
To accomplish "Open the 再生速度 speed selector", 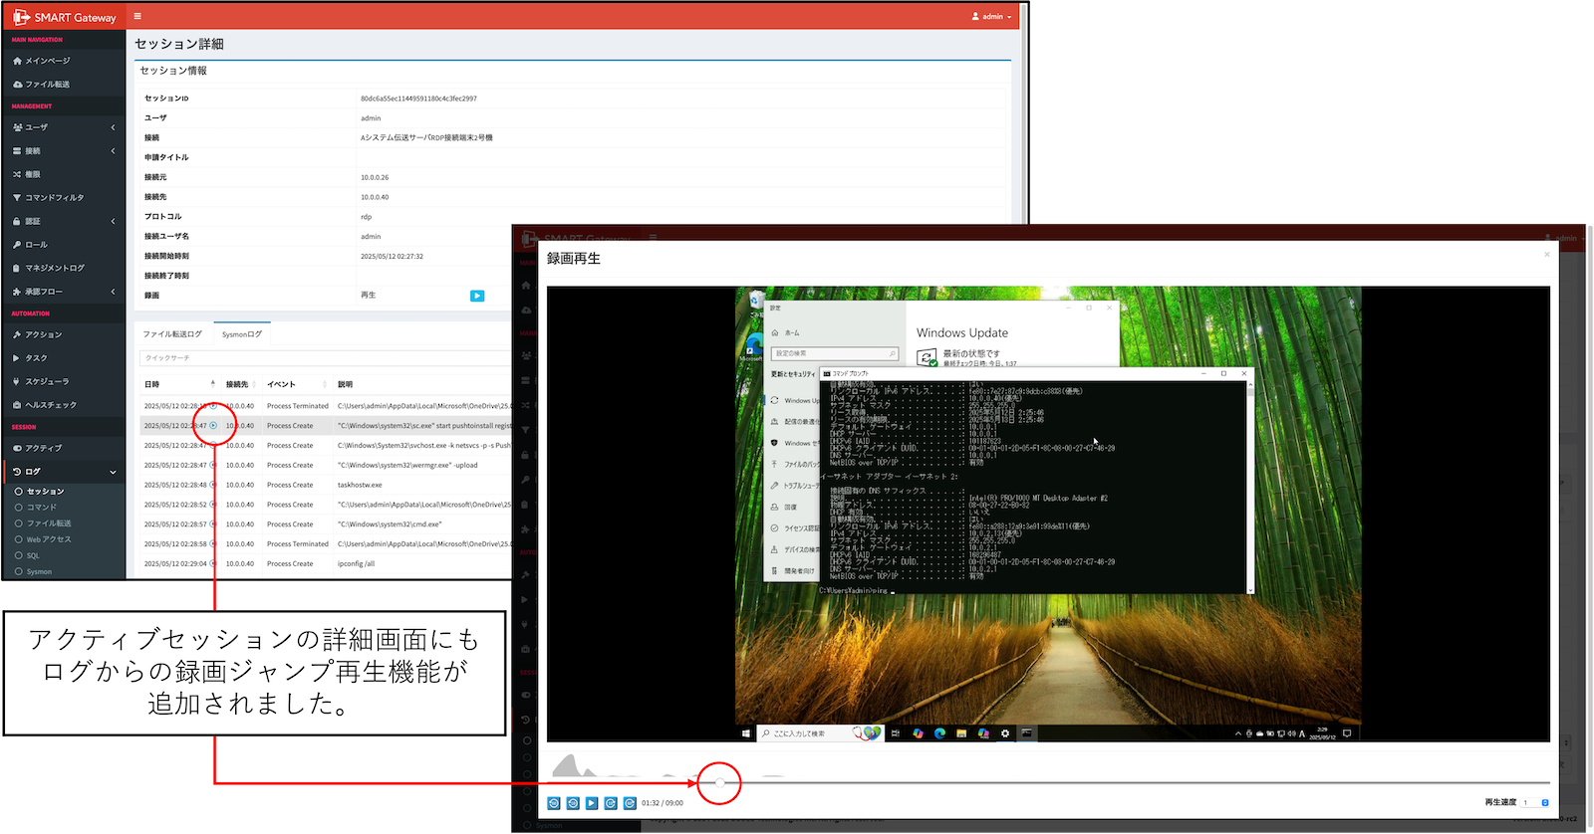I will click(x=1533, y=802).
